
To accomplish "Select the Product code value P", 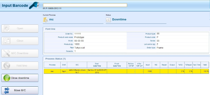I will point(157,37).
